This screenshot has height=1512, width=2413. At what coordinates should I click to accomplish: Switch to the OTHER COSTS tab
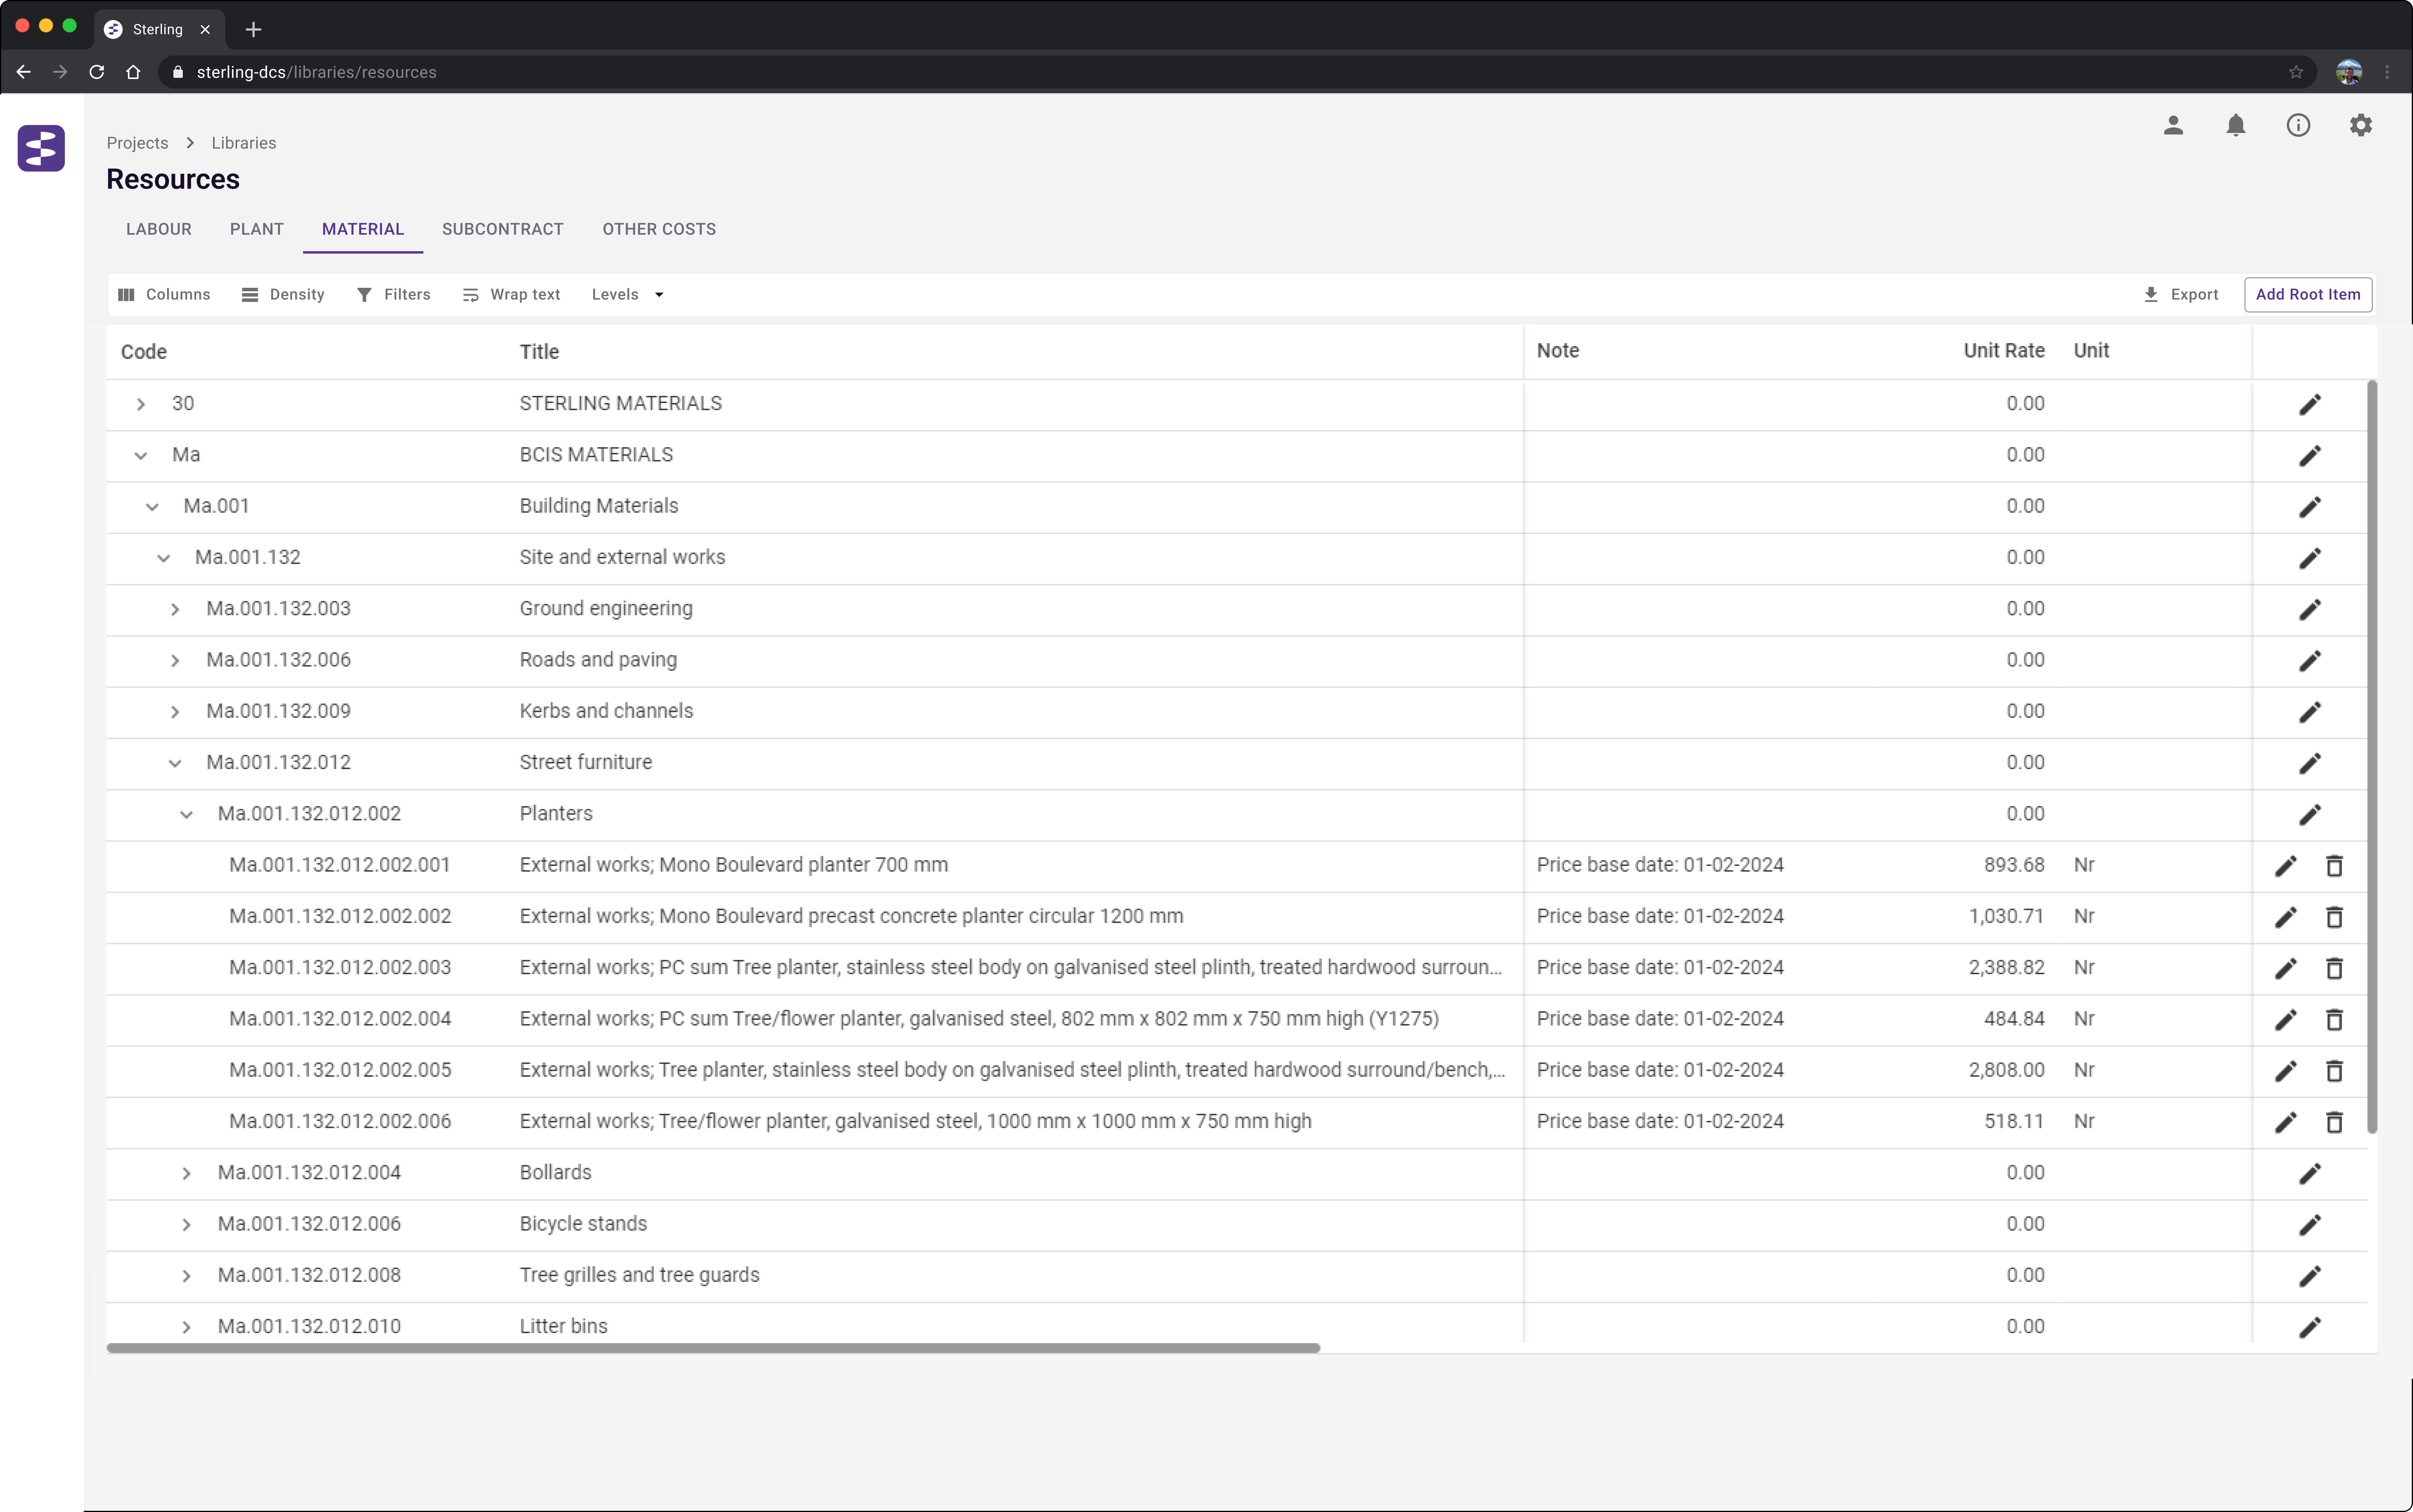point(659,229)
